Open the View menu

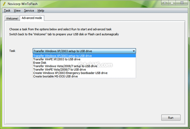[17, 10]
